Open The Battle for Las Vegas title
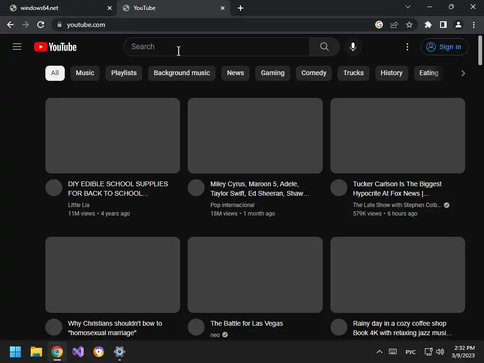This screenshot has width=484, height=363. click(247, 323)
